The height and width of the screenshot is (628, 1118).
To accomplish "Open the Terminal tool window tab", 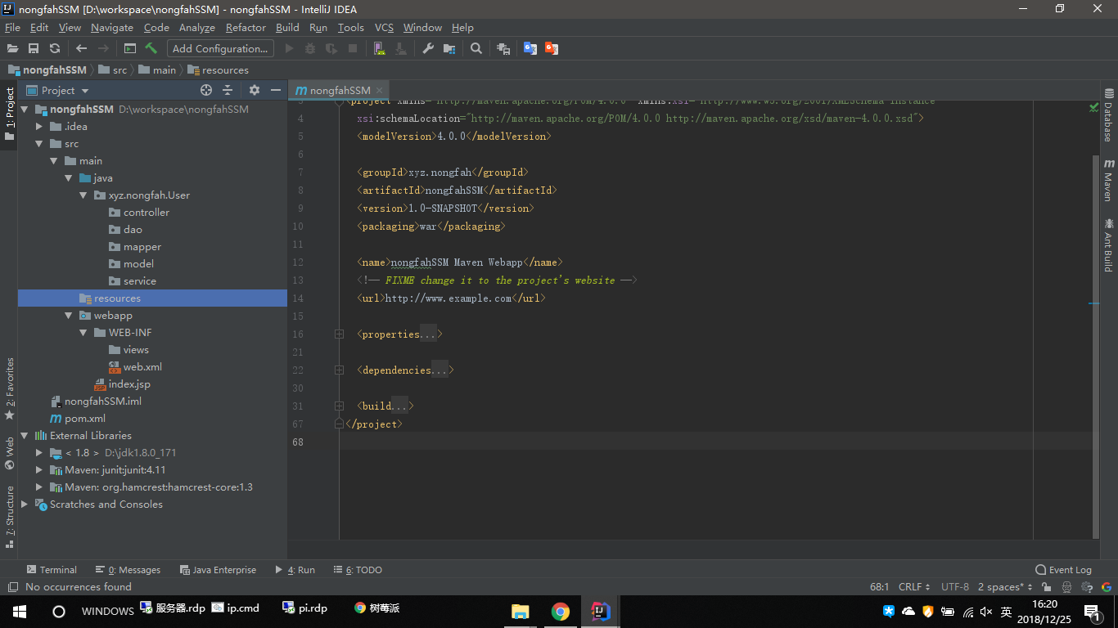I will click(52, 570).
